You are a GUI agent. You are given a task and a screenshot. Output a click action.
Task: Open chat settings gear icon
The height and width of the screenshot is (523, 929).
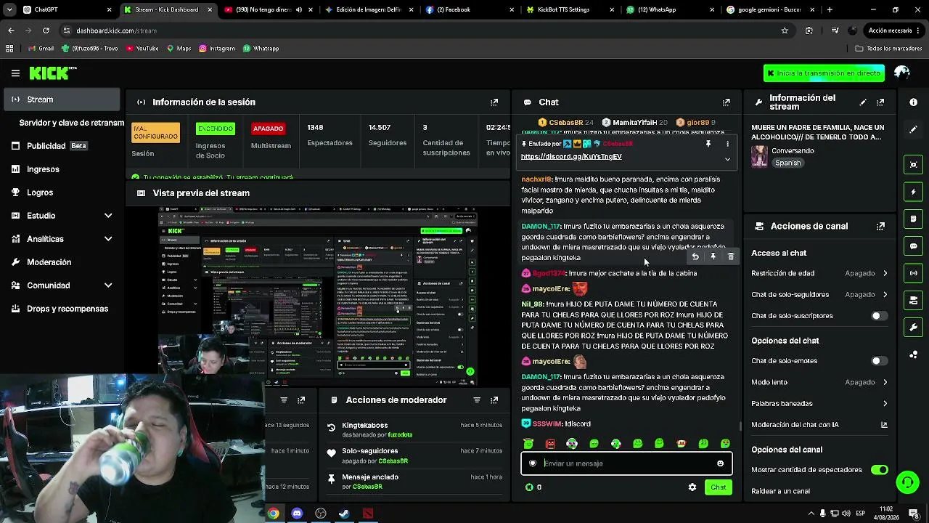point(692,487)
